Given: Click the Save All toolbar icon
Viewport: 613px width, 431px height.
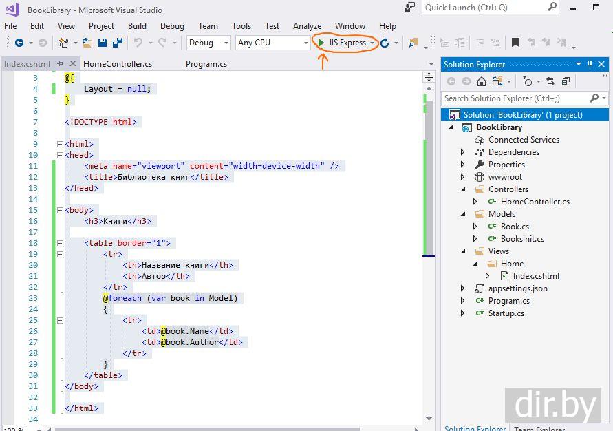Looking at the screenshot, I should 117,43.
